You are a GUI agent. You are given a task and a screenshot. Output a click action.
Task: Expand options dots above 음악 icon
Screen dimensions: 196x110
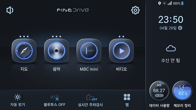(x=57, y=36)
